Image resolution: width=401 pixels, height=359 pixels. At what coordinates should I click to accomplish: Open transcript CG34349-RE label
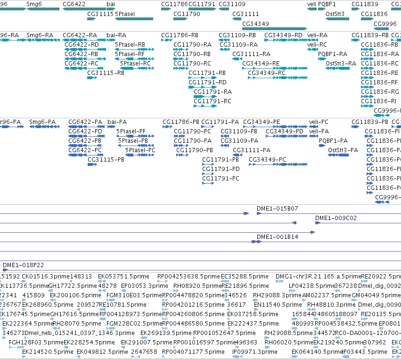click(261, 64)
